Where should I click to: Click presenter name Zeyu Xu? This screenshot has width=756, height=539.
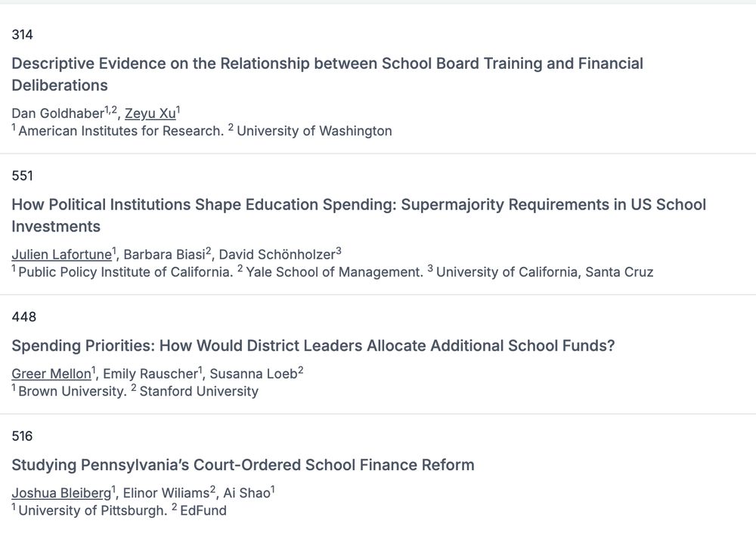tap(150, 113)
